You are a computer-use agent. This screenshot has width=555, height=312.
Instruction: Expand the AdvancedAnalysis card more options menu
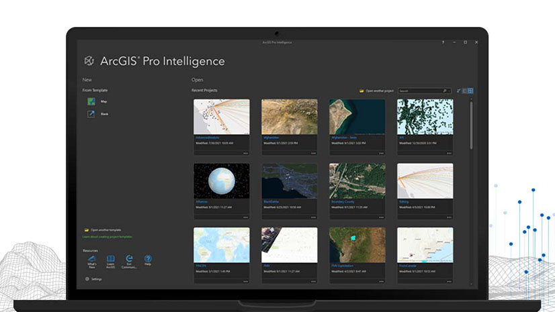click(x=246, y=154)
